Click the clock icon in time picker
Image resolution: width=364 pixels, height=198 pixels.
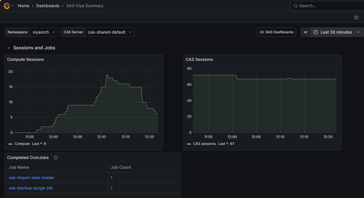tap(316, 32)
